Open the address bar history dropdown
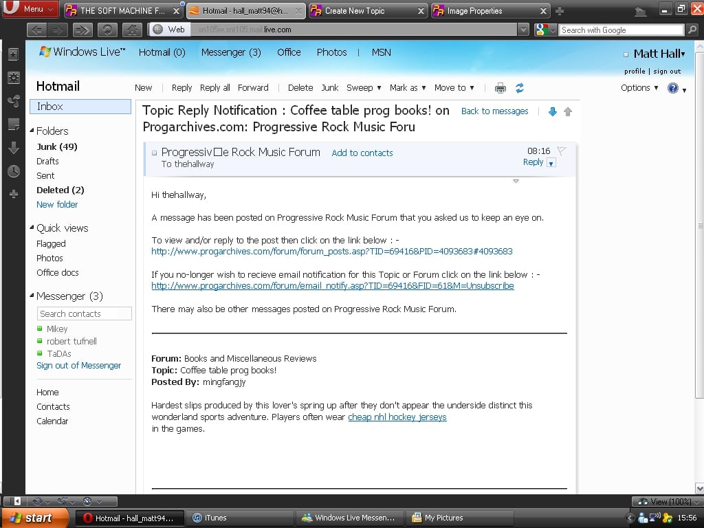704x528 pixels. (x=523, y=30)
